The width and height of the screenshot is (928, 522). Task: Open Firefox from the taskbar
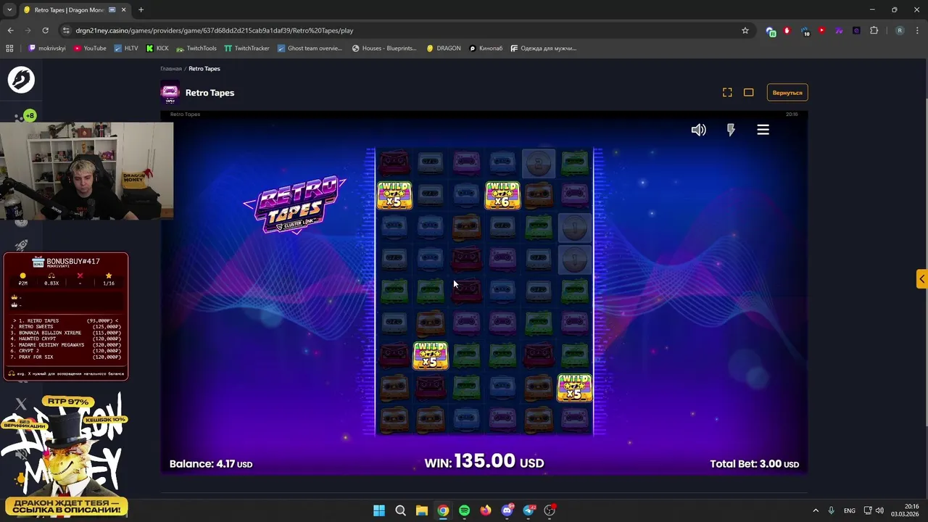[x=486, y=510]
